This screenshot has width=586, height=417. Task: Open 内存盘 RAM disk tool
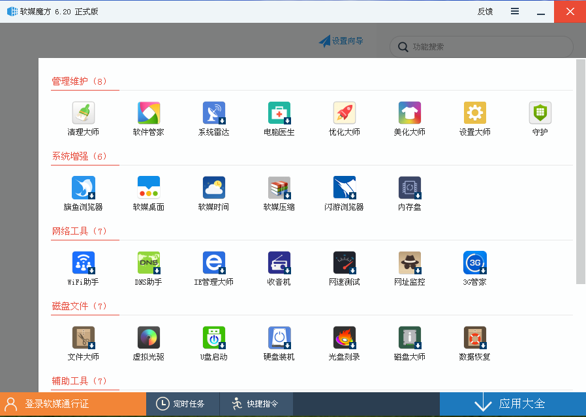coord(410,194)
